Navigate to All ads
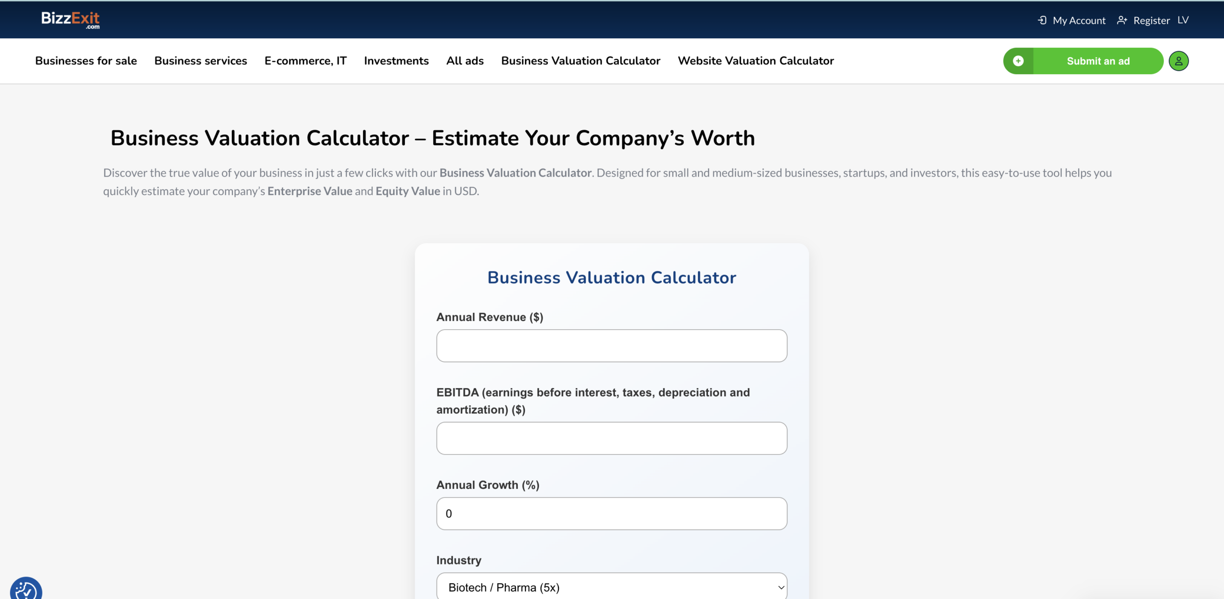Image resolution: width=1224 pixels, height=599 pixels. (x=465, y=61)
